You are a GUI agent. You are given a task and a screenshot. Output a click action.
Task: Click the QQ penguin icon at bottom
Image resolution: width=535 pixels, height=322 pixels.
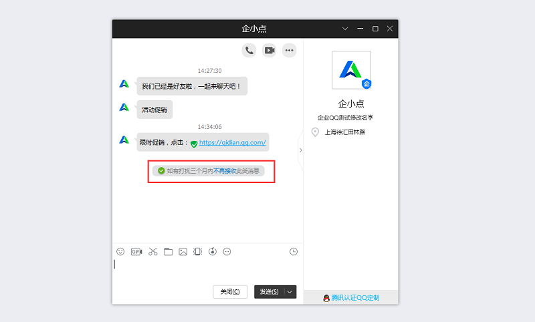point(326,298)
